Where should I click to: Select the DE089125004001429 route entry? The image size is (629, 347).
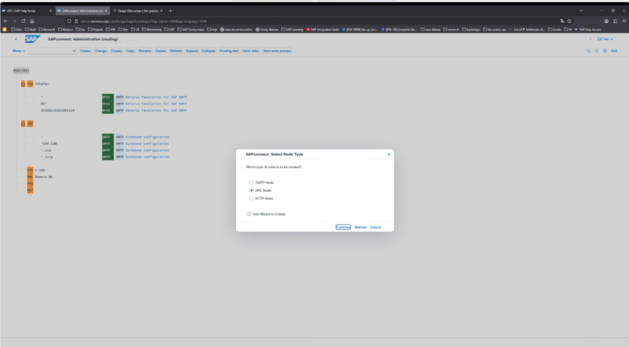[x=57, y=110]
